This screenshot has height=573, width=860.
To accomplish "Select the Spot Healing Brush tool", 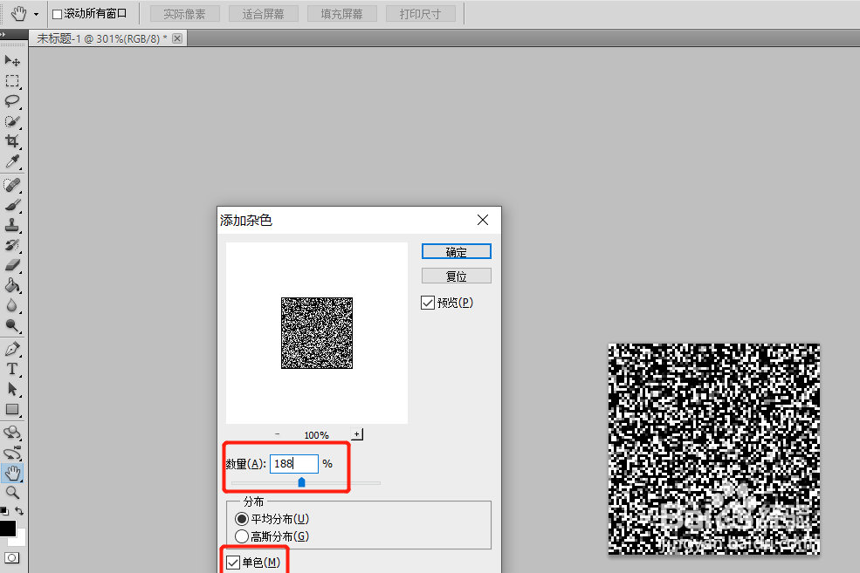I will tap(12, 185).
